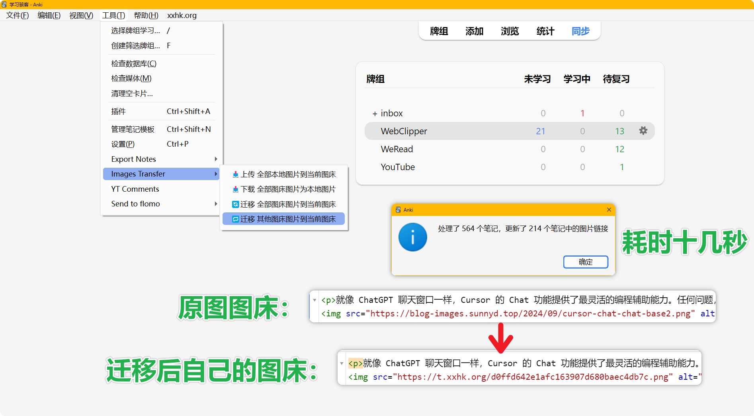Switch to the 浏览 browse tab

(x=510, y=31)
